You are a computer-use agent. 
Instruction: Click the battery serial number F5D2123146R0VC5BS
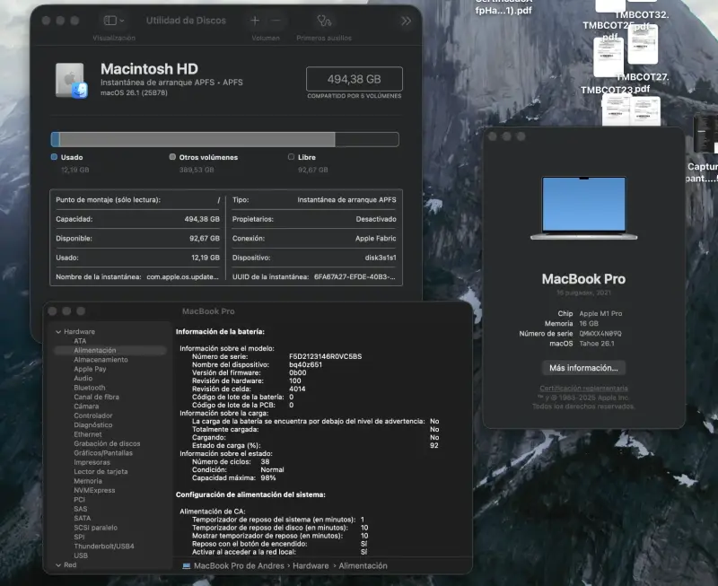point(325,356)
